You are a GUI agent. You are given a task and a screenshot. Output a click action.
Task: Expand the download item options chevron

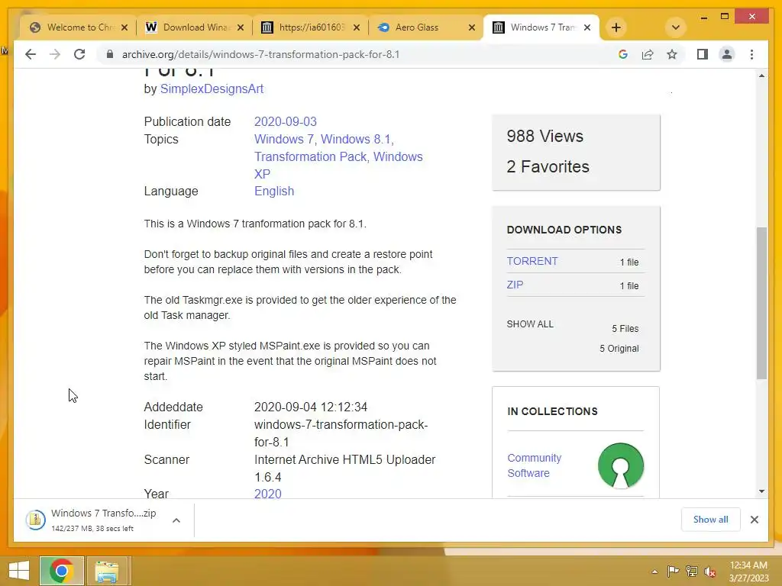point(176,520)
